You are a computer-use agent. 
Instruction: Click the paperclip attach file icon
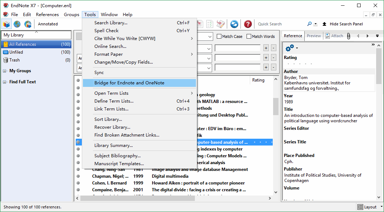[x=348, y=36]
